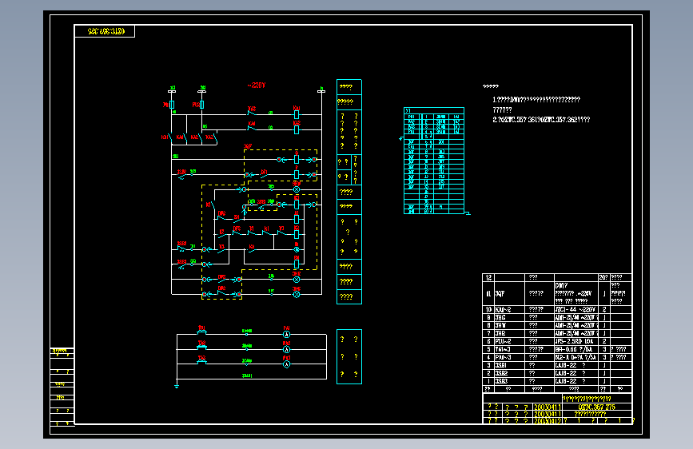The width and height of the screenshot is (693, 449).
Task: Select the KA2 relay coil symbol
Action: coord(297,130)
